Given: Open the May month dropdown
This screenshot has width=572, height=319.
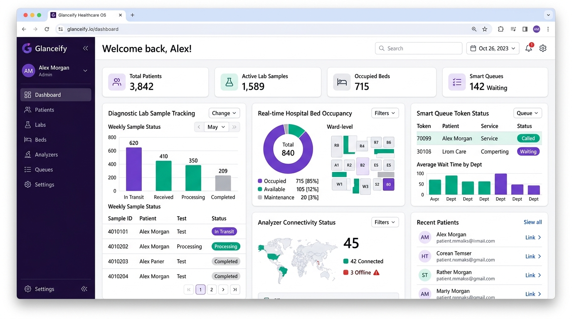Looking at the screenshot, I should 216,127.
